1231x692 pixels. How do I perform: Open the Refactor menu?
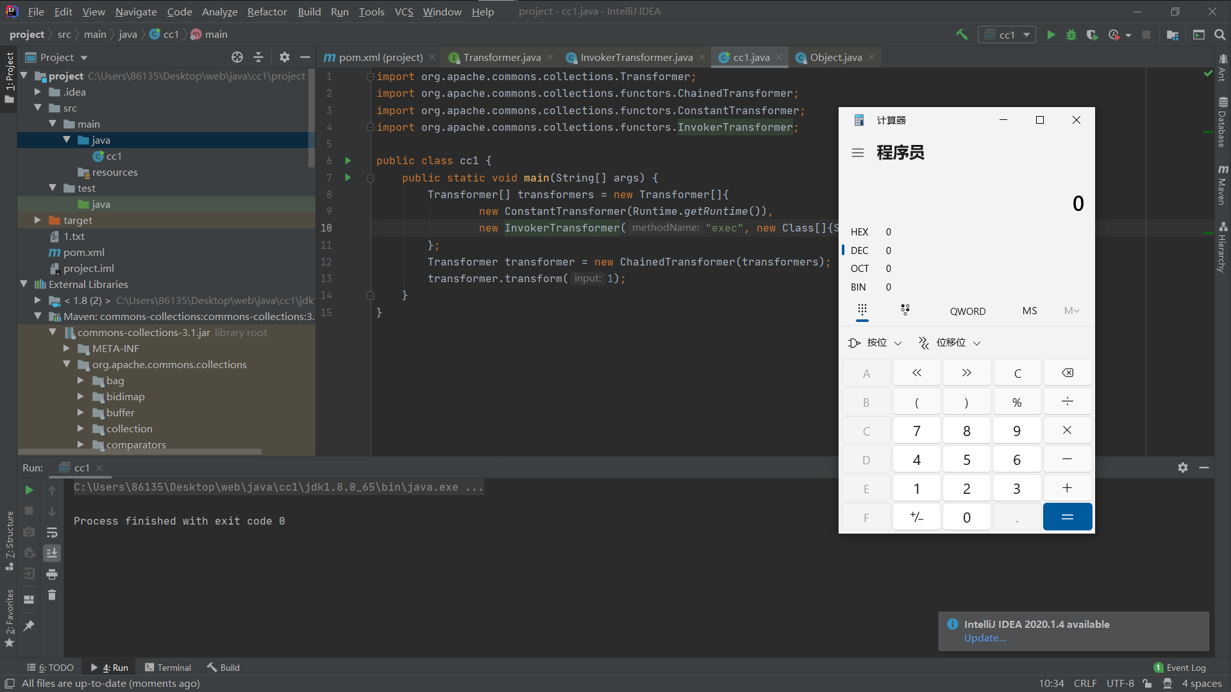click(267, 12)
